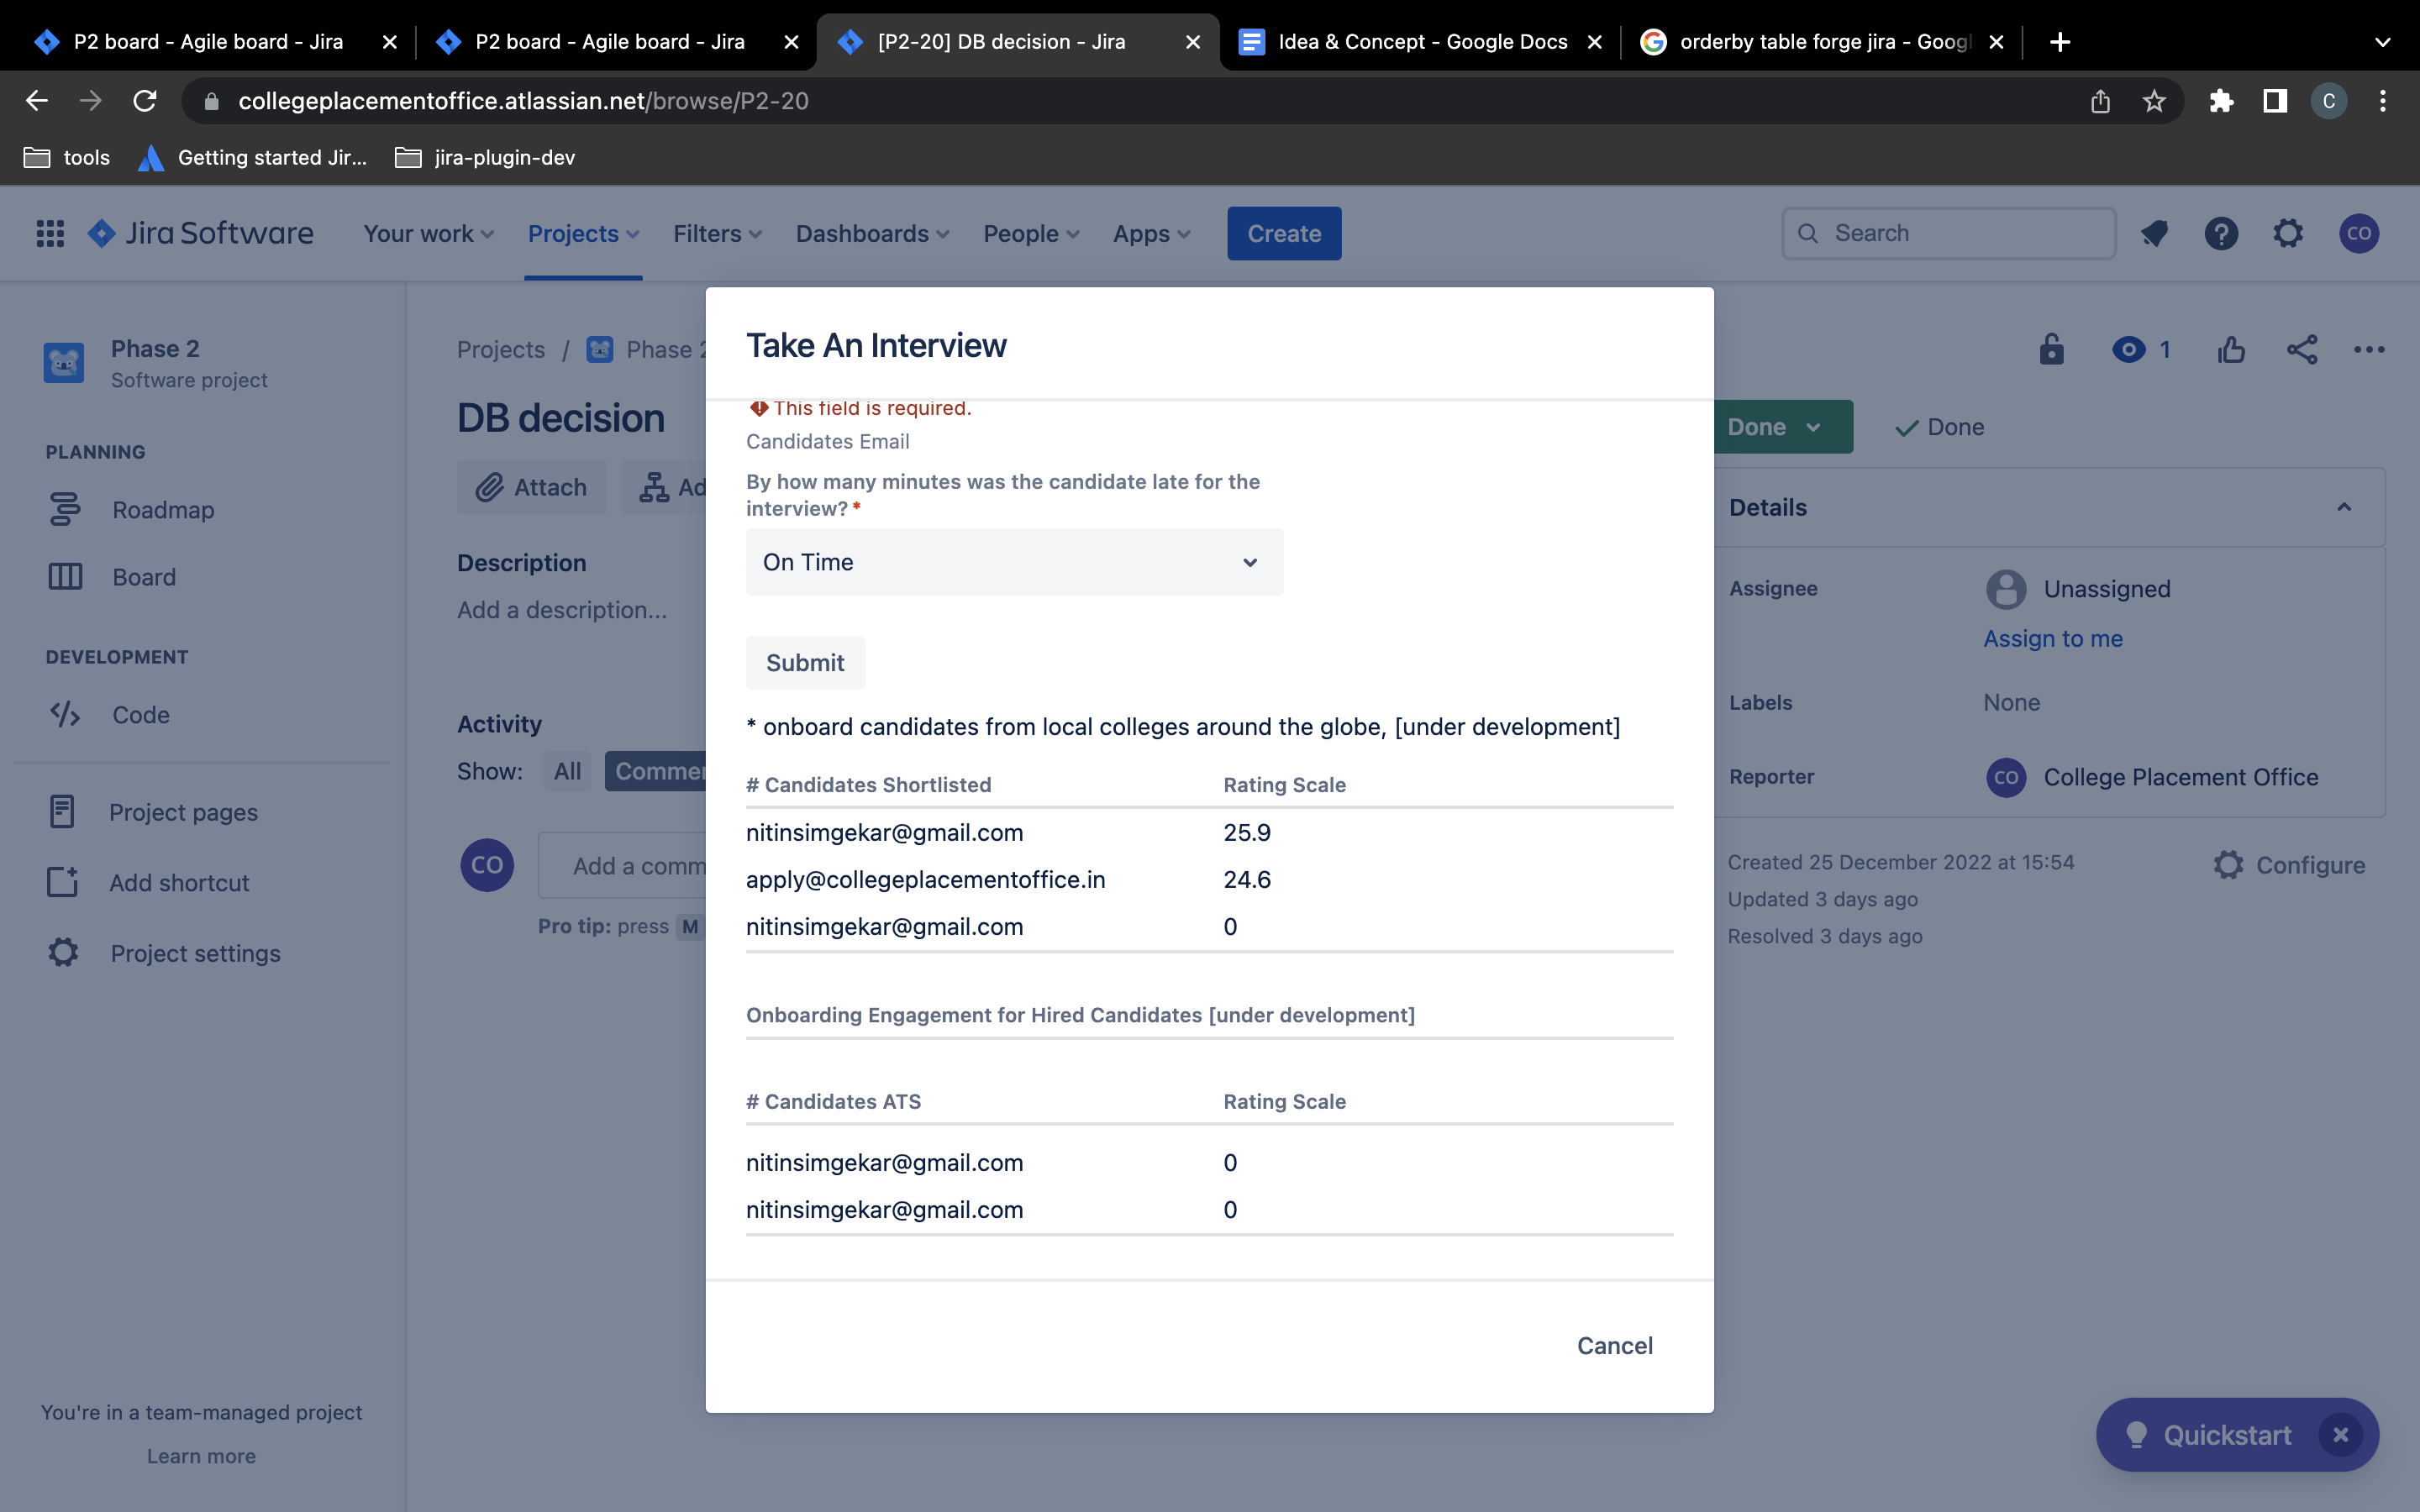Screen dimensions: 2420x1512
Task: Click the Jira Software logo
Action: (201, 233)
